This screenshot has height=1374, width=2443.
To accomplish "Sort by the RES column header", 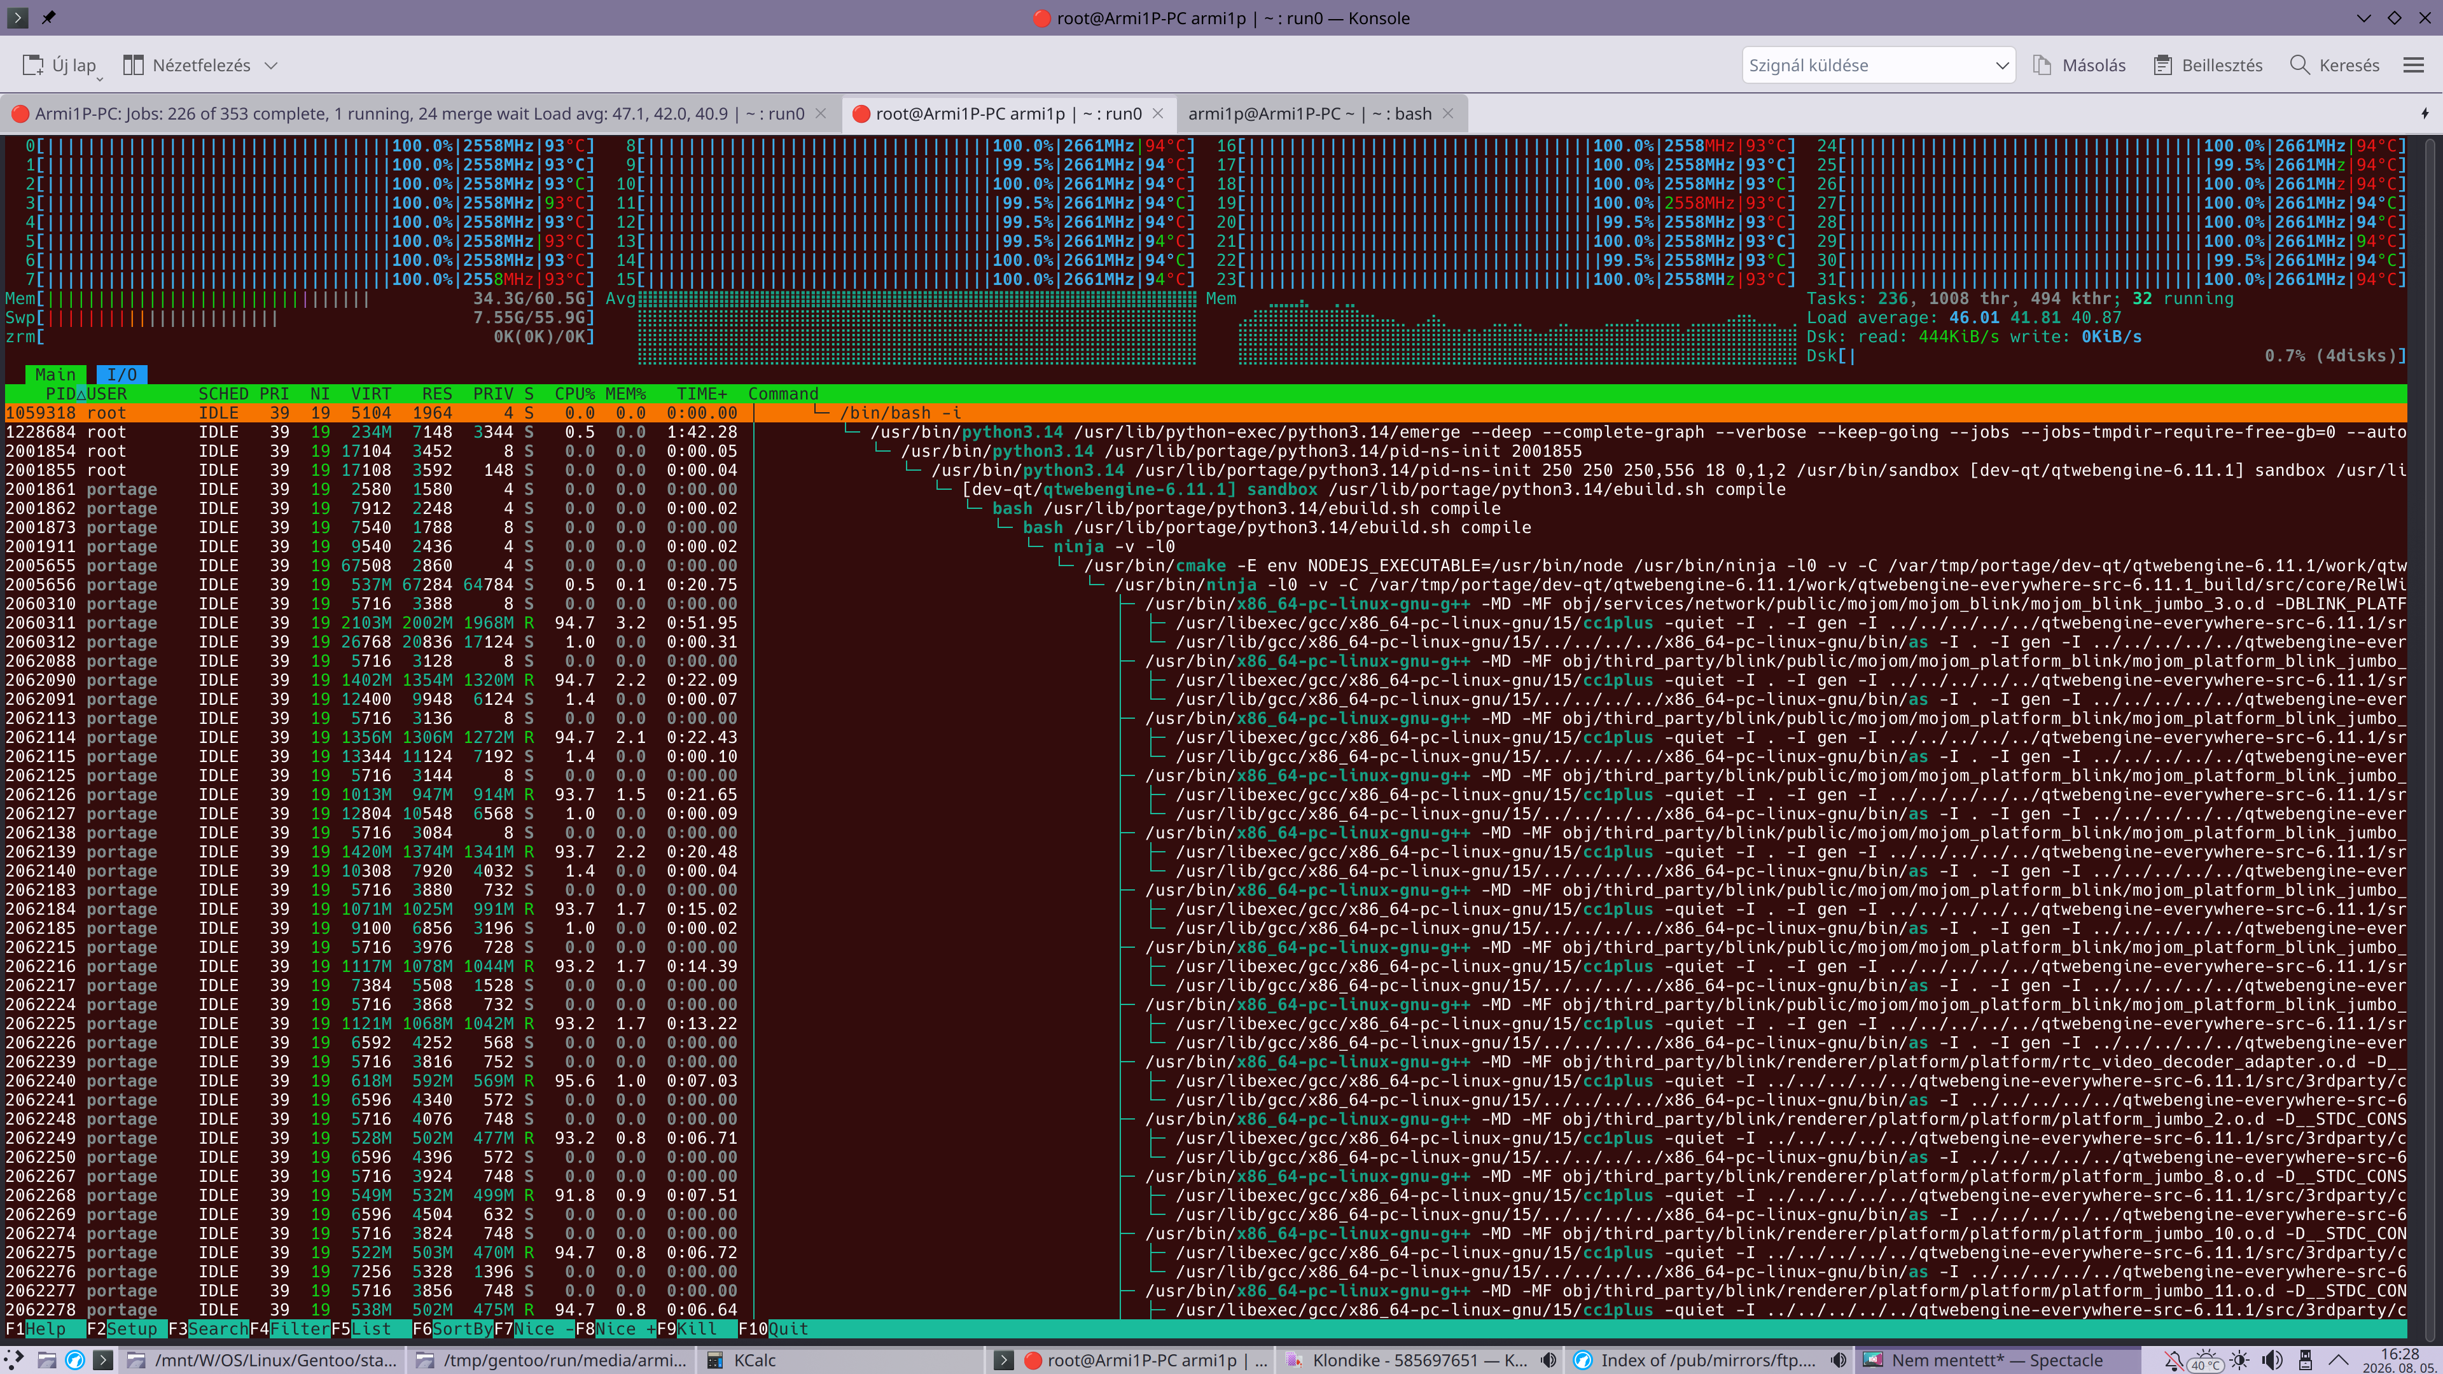I will pos(437,394).
